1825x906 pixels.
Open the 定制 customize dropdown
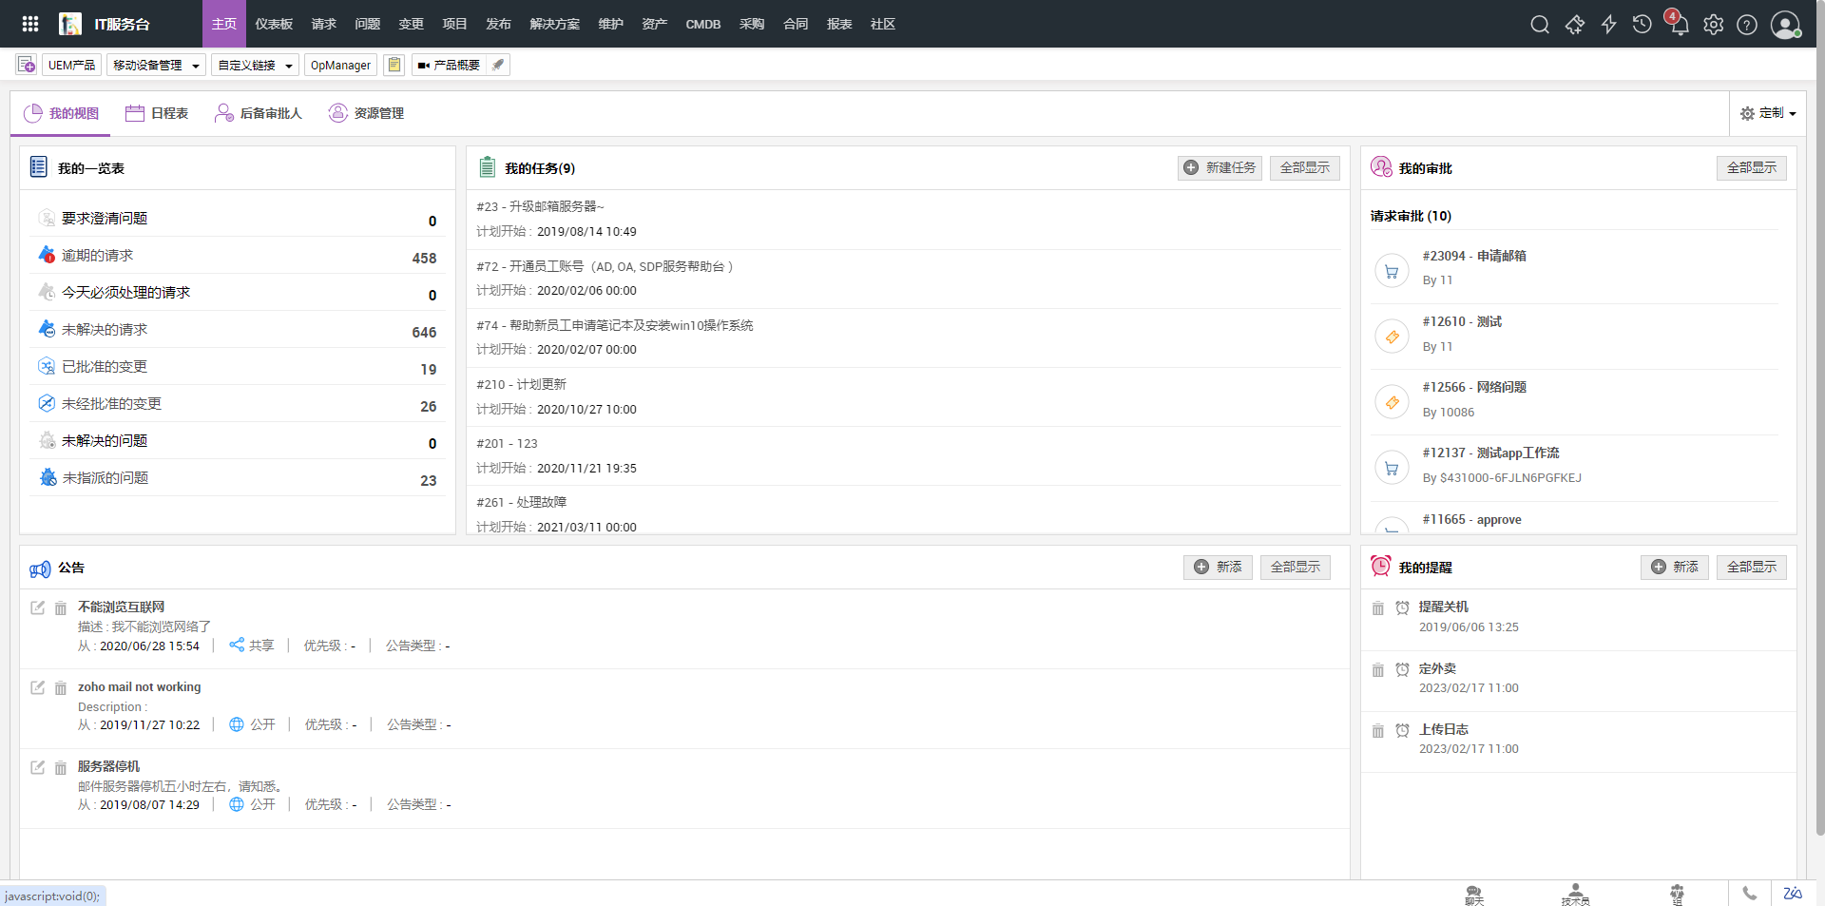[1768, 113]
